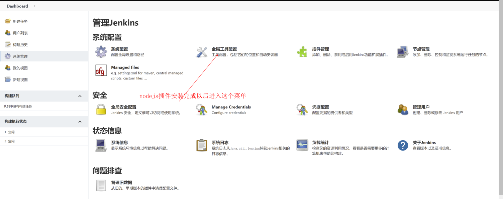
Task: Expand the Dashboard breadcrumb arrow
Action: click(35, 6)
